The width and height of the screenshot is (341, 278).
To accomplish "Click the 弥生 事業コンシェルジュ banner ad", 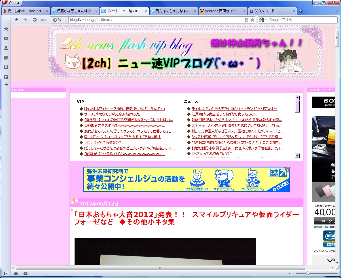I will coord(186,179).
